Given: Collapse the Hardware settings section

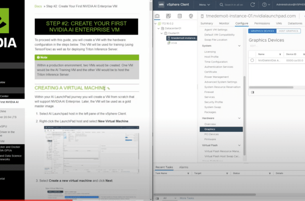Looking at the screenshot, I should point(239,118).
